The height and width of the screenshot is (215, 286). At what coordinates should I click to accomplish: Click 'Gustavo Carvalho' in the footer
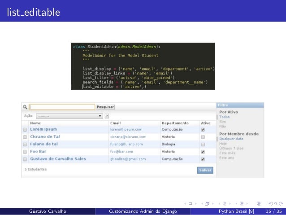[x=48, y=211]
